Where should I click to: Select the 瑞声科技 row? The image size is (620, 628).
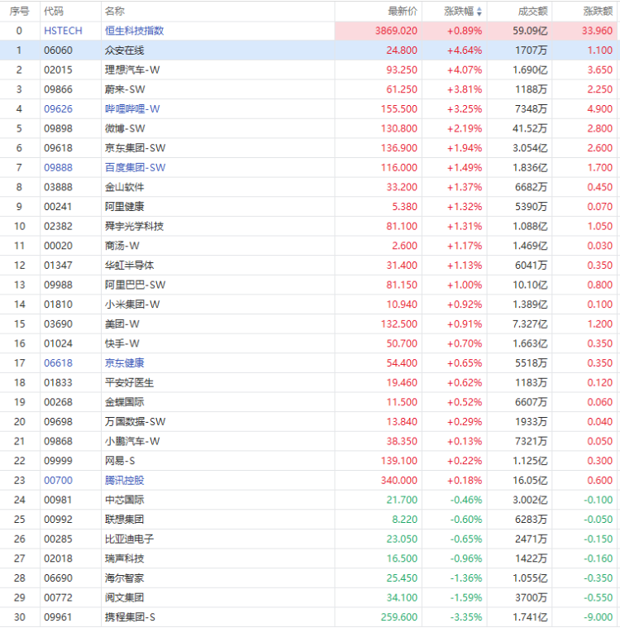tap(310, 558)
